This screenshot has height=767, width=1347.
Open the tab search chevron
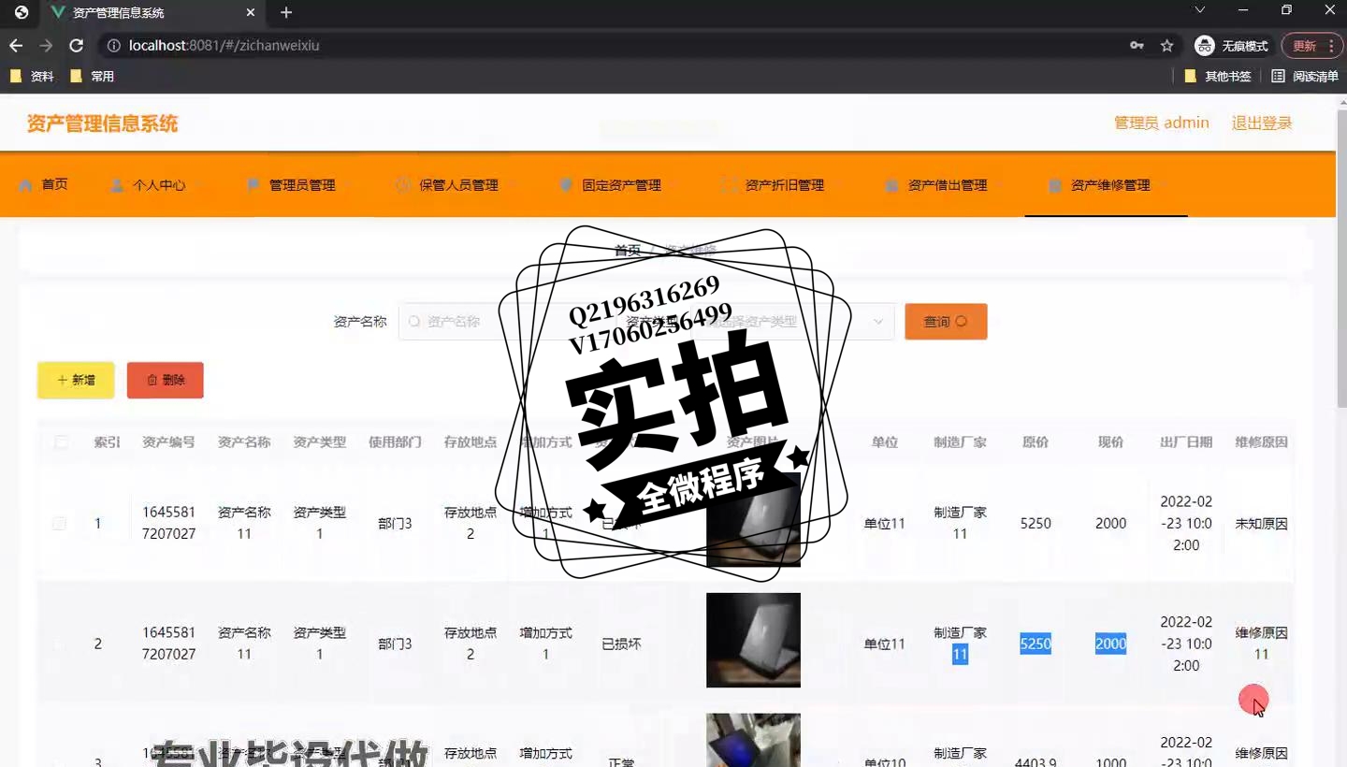1200,10
